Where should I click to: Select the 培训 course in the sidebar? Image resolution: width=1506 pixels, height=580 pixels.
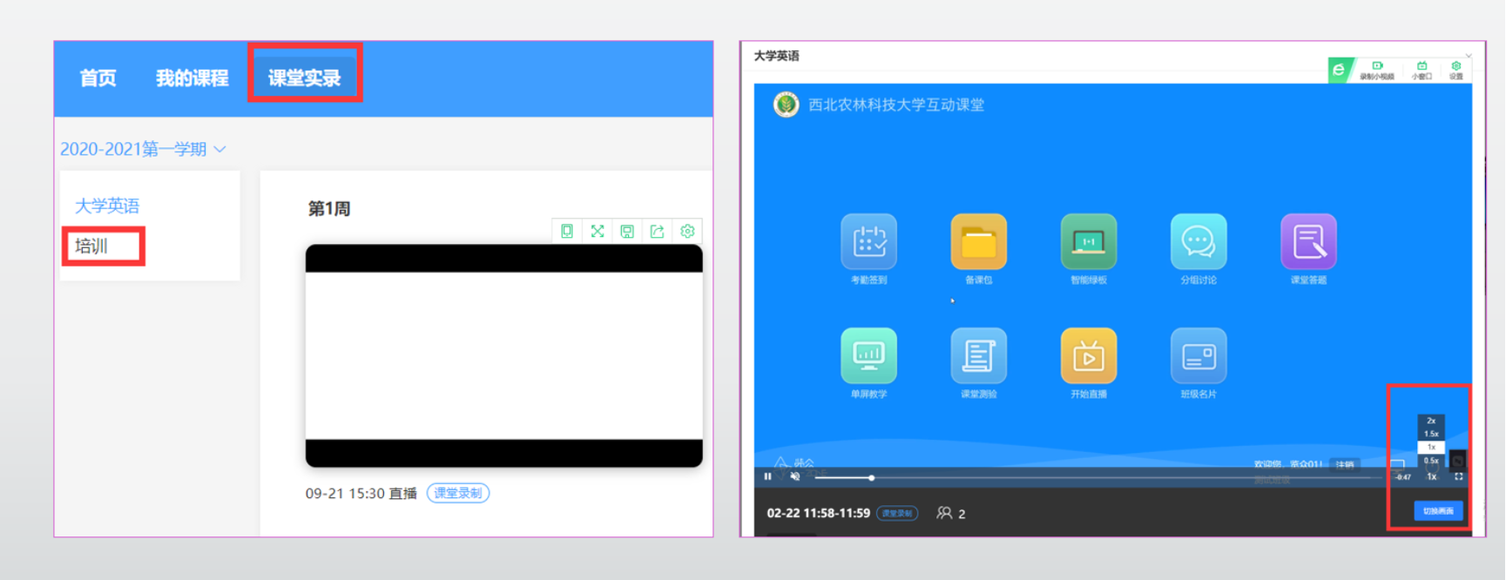(92, 246)
